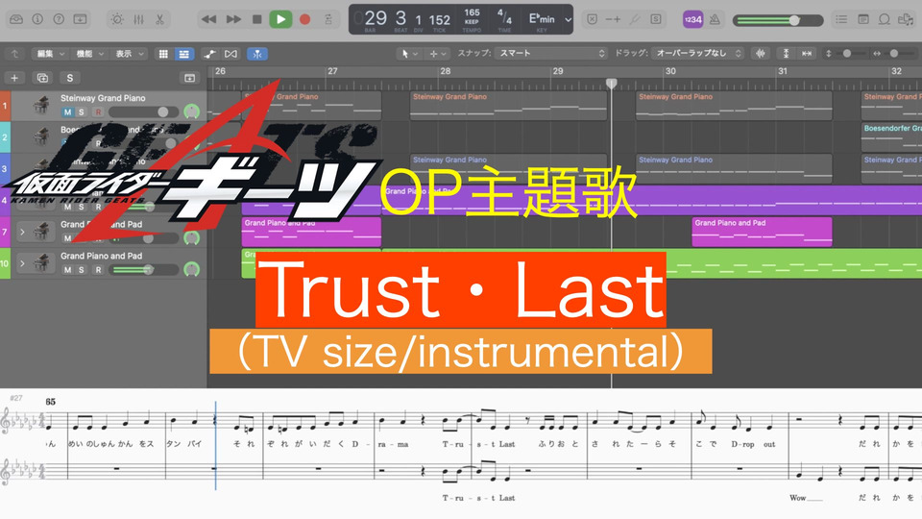Click bar 30 on the timeline ruler
Image resolution: width=922 pixels, height=519 pixels.
(x=670, y=71)
